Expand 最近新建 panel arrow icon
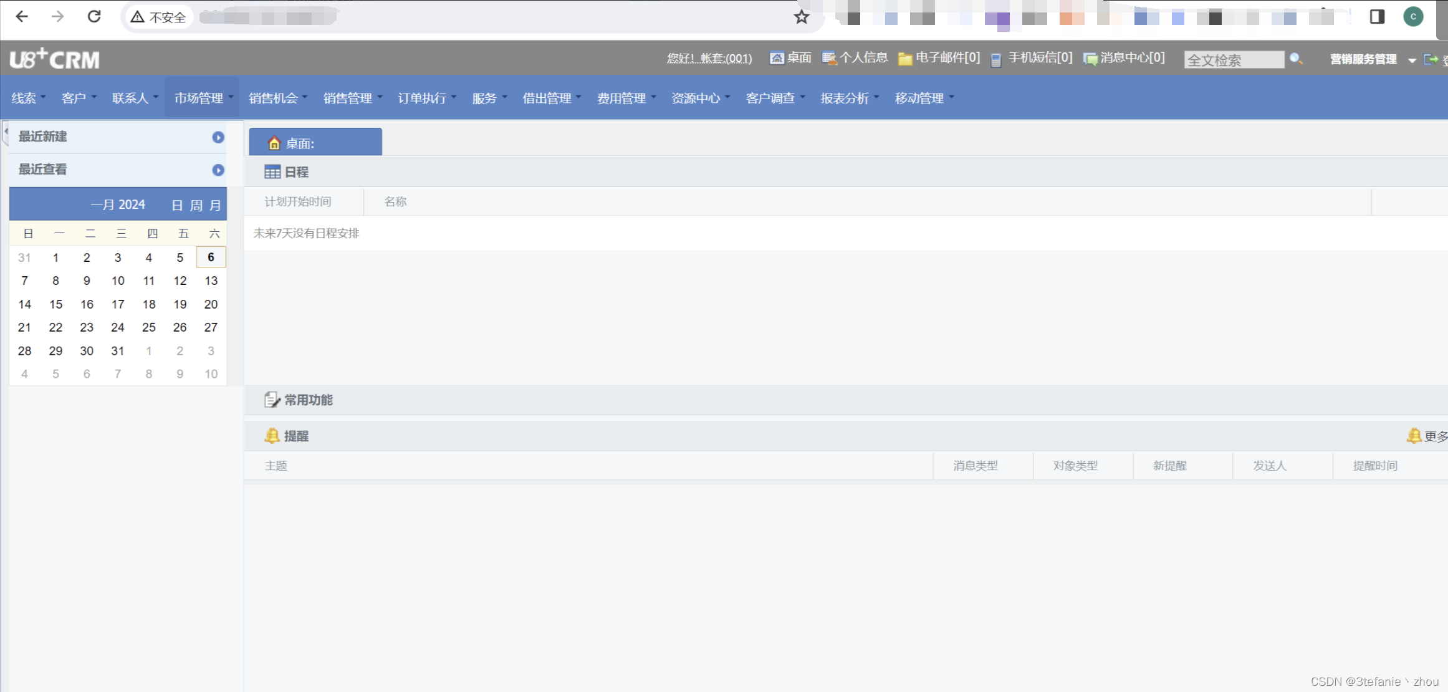Viewport: 1448px width, 692px height. [218, 137]
